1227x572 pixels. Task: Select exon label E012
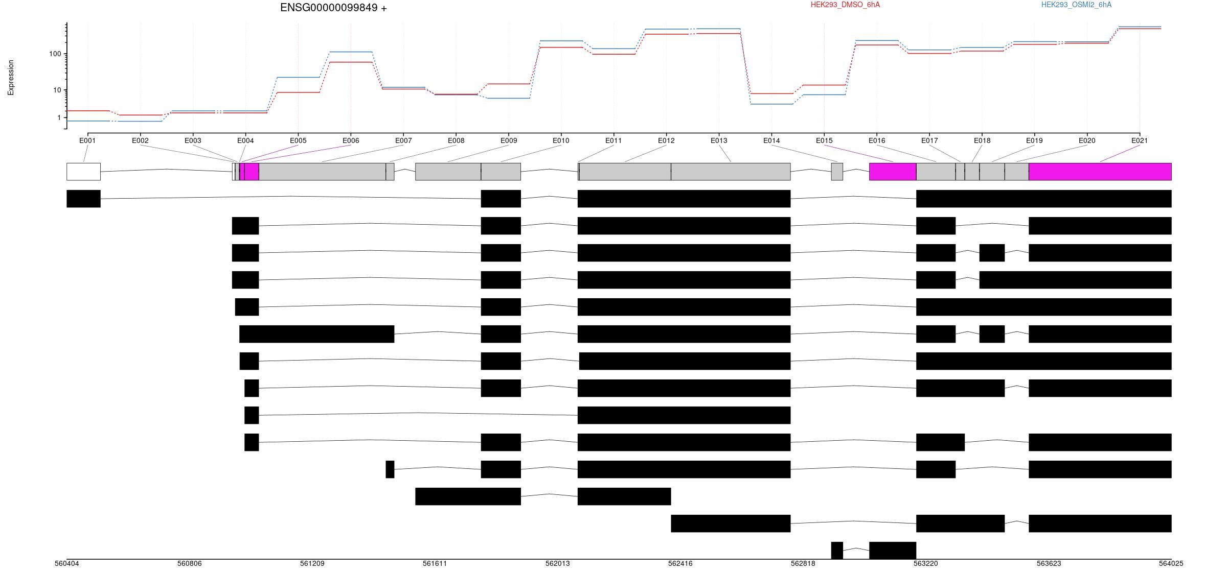tap(666, 140)
